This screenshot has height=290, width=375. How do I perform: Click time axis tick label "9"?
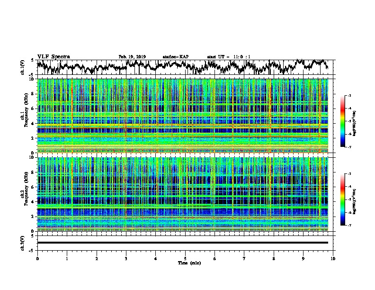pyautogui.click(x=303, y=259)
